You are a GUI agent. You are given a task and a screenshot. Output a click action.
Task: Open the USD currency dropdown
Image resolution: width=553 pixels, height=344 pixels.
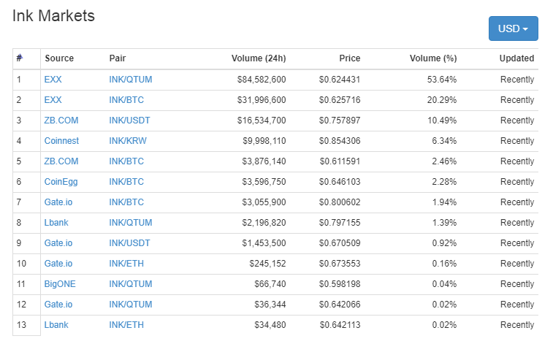click(x=513, y=28)
